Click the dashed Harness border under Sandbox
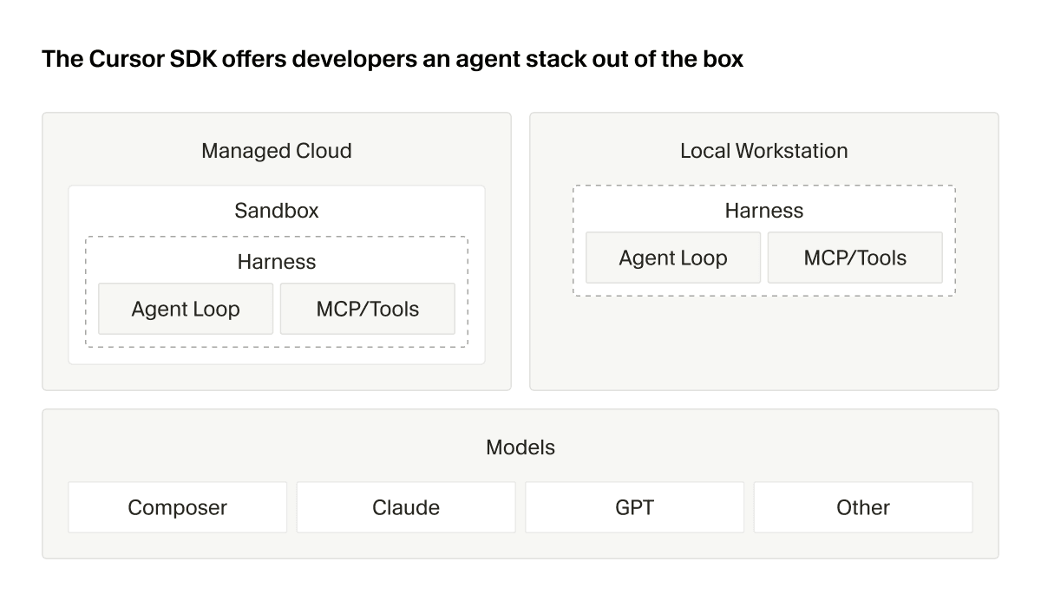1041x607 pixels. (84, 290)
